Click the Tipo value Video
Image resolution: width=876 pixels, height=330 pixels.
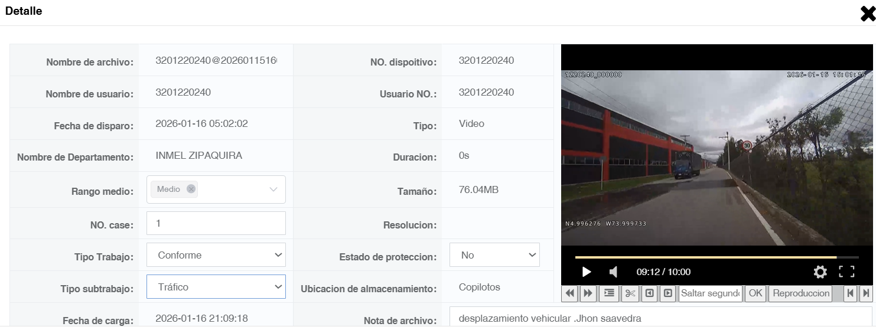(x=471, y=124)
